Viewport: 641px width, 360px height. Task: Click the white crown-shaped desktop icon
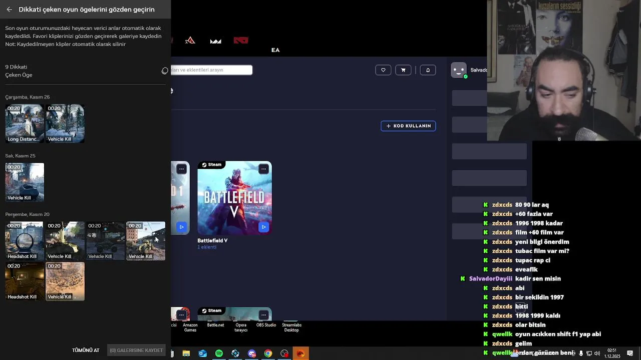tap(216, 41)
